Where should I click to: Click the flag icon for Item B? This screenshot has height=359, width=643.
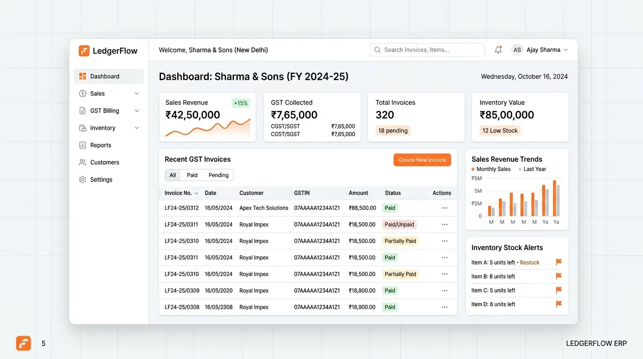click(x=558, y=276)
